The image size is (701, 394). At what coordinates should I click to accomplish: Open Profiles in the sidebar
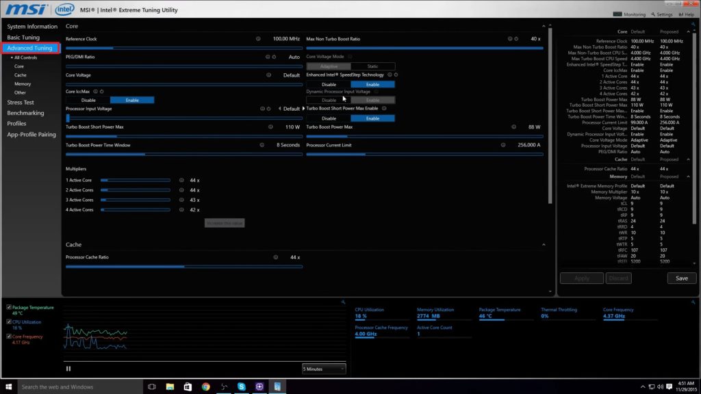pyautogui.click(x=16, y=124)
